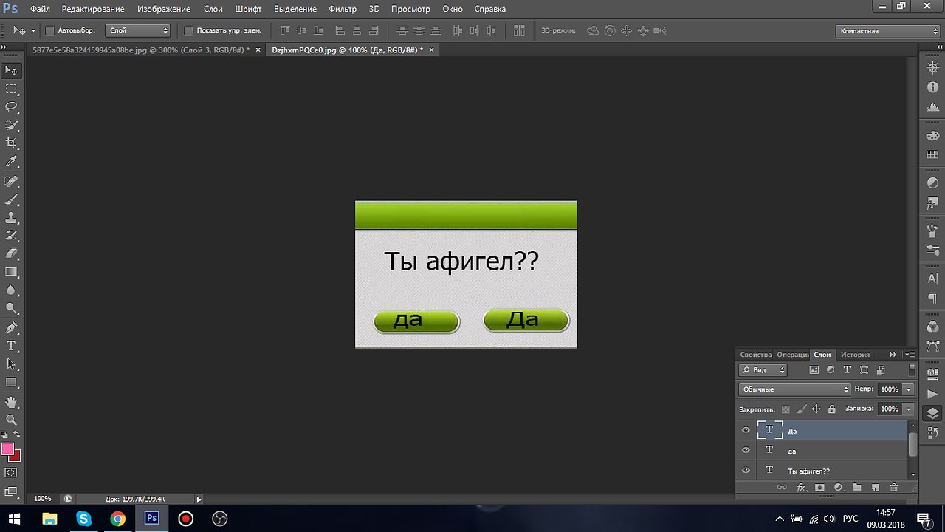
Task: Open the Изображение menu
Action: [x=164, y=9]
